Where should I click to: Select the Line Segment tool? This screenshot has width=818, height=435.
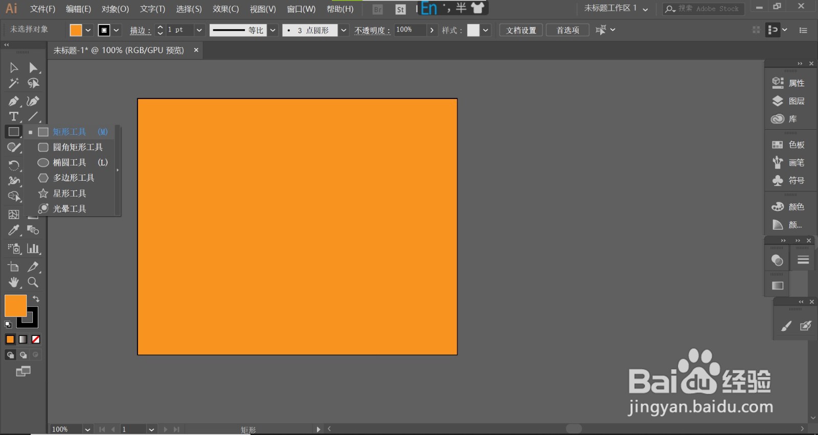coord(33,116)
